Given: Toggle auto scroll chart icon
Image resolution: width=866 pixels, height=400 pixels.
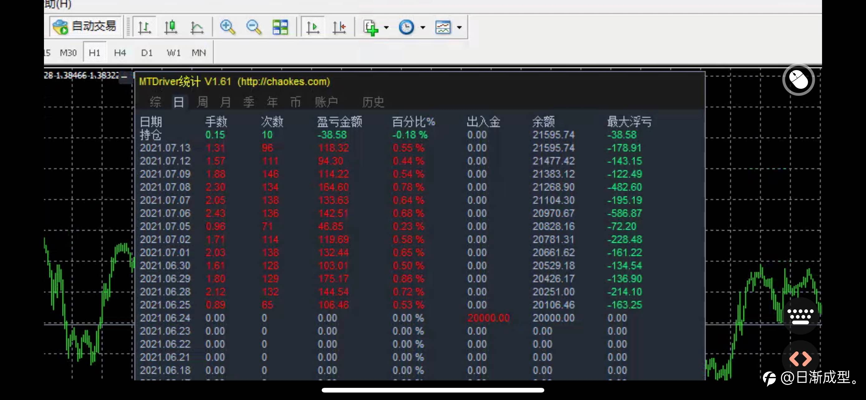Looking at the screenshot, I should coord(313,27).
